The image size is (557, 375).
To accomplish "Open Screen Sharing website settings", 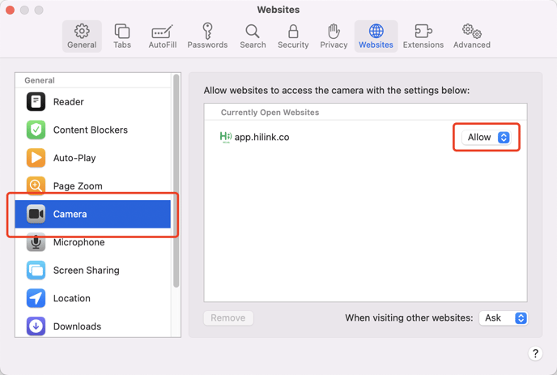I will pos(86,271).
